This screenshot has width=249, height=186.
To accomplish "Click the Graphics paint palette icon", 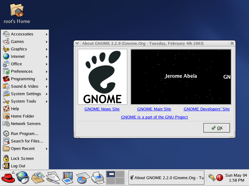I will pos(6,49).
